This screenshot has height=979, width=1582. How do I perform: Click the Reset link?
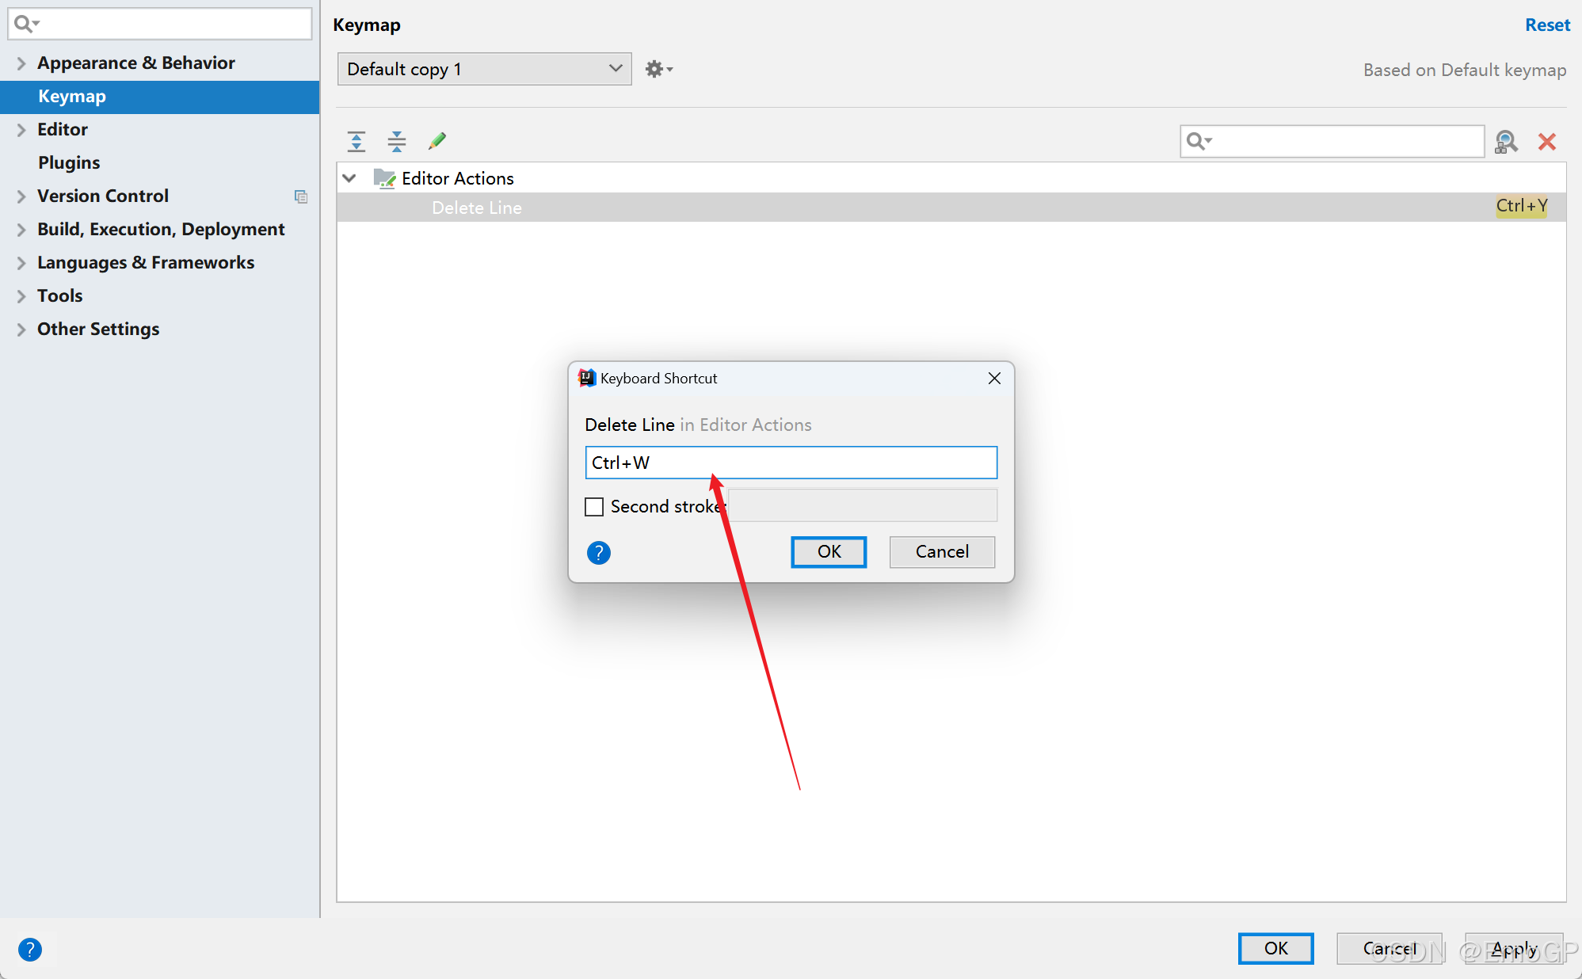(1546, 25)
